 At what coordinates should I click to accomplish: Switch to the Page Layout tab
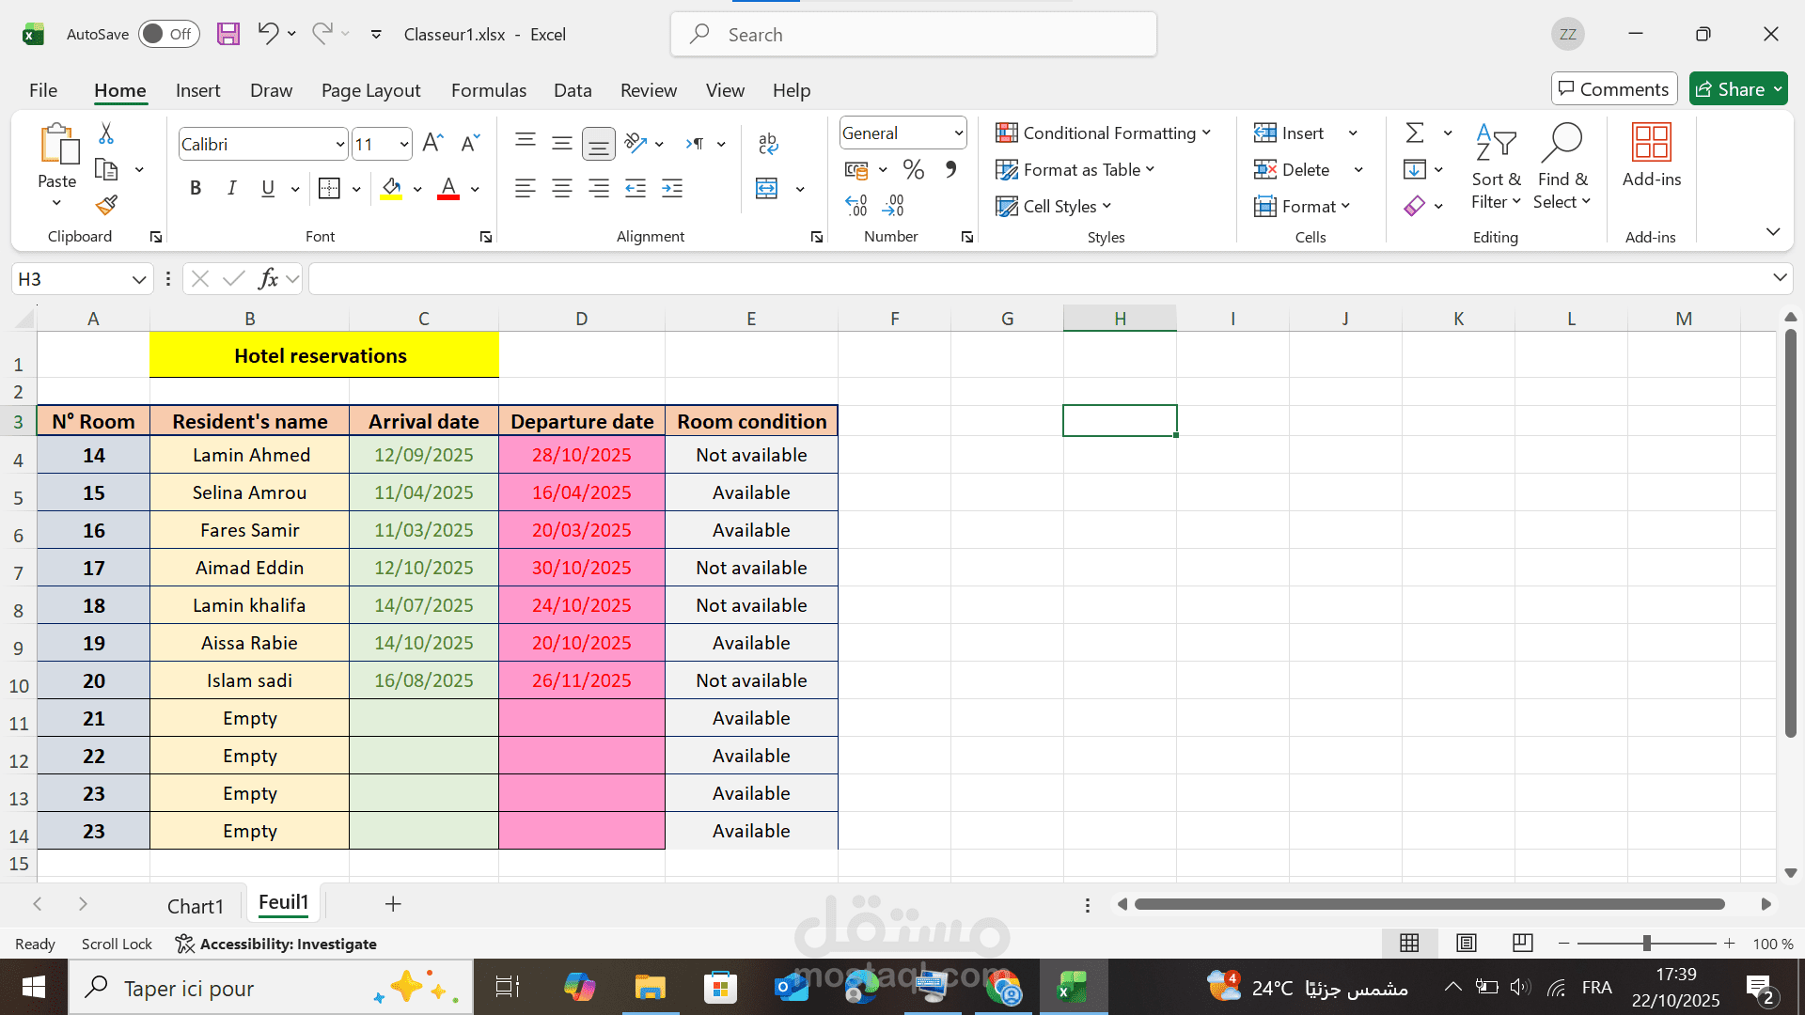(x=370, y=90)
